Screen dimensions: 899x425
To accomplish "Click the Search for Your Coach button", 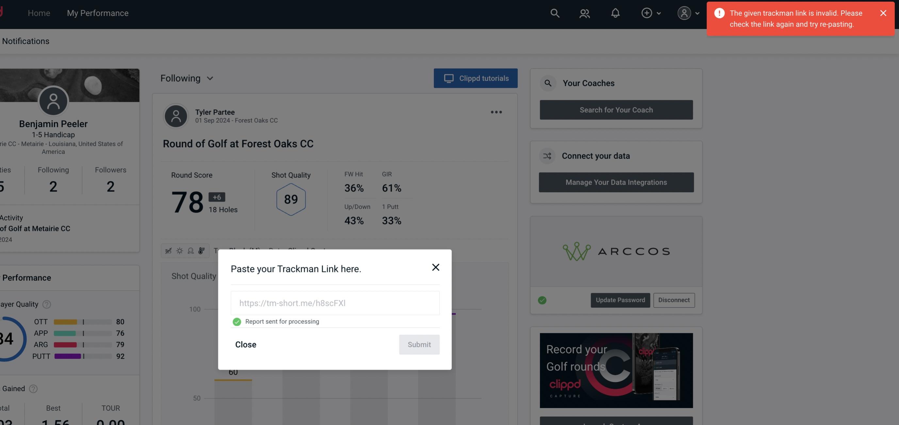I will (x=616, y=110).
